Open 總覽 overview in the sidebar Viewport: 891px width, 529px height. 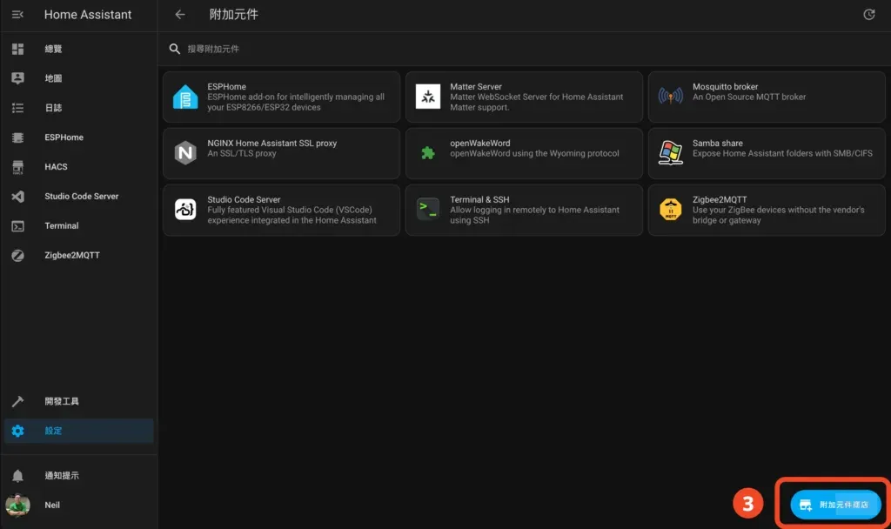pyautogui.click(x=54, y=50)
